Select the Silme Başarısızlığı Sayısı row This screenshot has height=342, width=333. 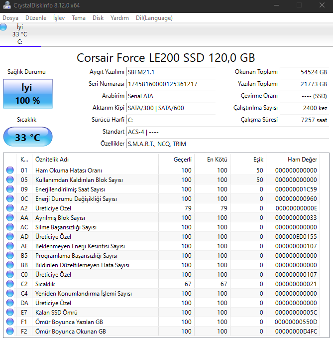(x=162, y=227)
